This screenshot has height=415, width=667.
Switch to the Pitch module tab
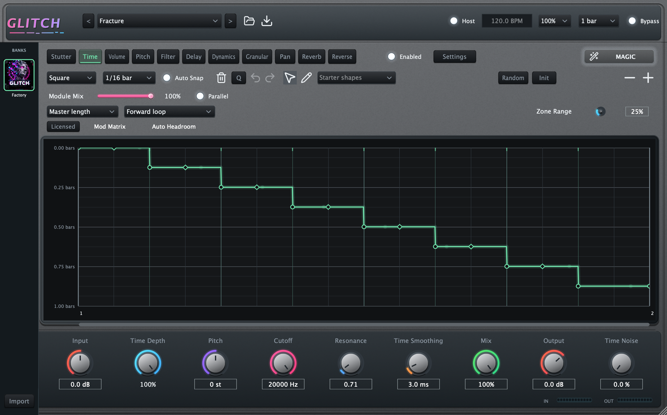coord(143,57)
